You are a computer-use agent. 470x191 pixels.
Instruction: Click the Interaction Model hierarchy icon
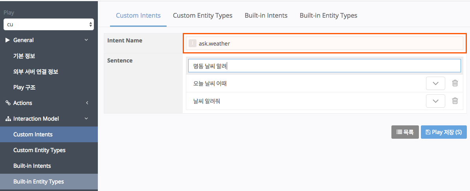(x=8, y=119)
